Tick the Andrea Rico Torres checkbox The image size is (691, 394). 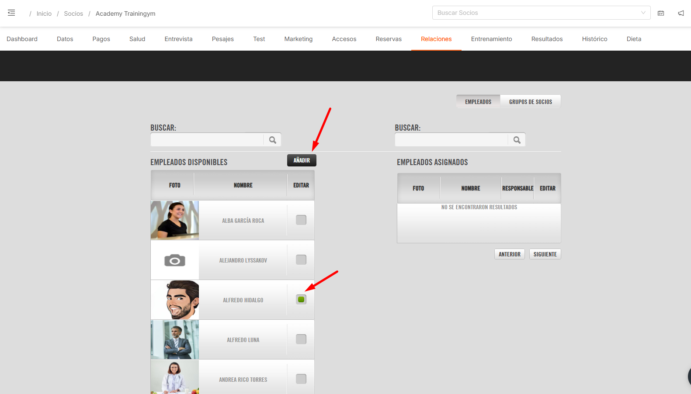[301, 379]
